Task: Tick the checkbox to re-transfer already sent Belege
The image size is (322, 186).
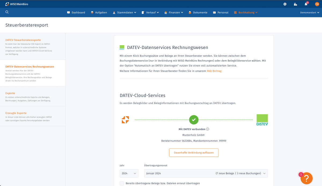Action: pos(122,183)
